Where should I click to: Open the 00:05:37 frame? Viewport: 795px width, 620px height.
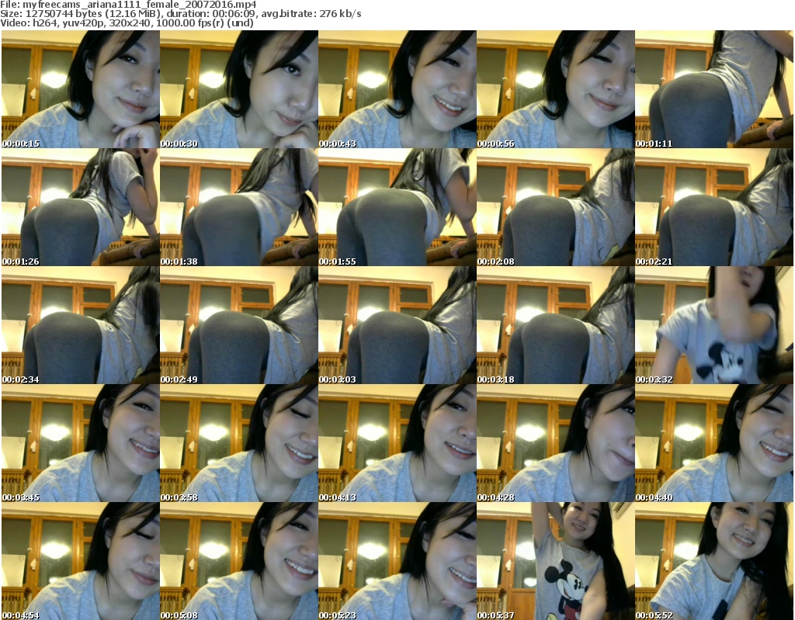[x=556, y=561]
